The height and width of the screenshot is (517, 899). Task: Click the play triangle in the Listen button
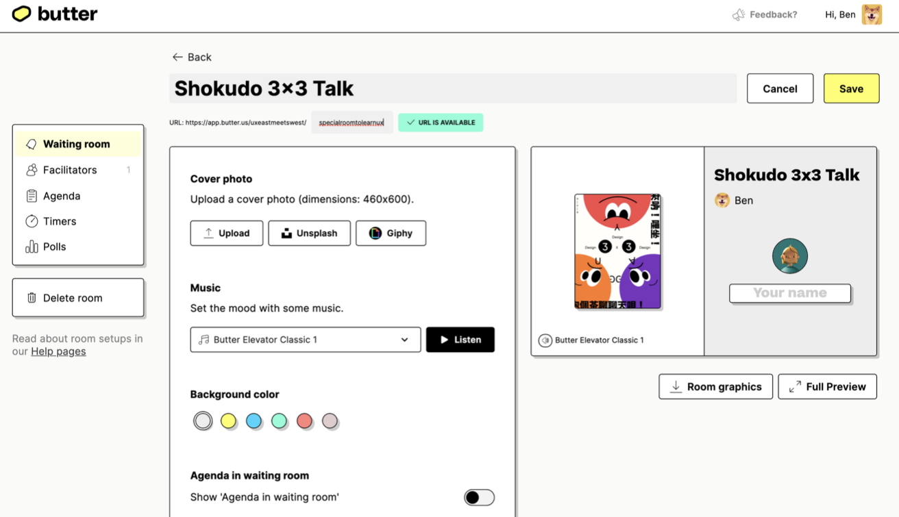click(x=444, y=340)
